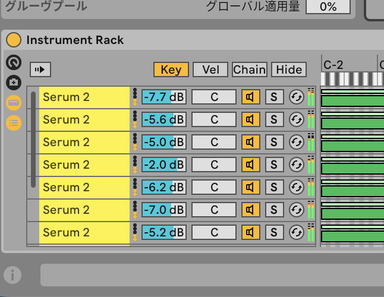Hot-swap the -2.0 dB chain
Image resolution: width=384 pixels, height=297 pixels.
coord(297,165)
